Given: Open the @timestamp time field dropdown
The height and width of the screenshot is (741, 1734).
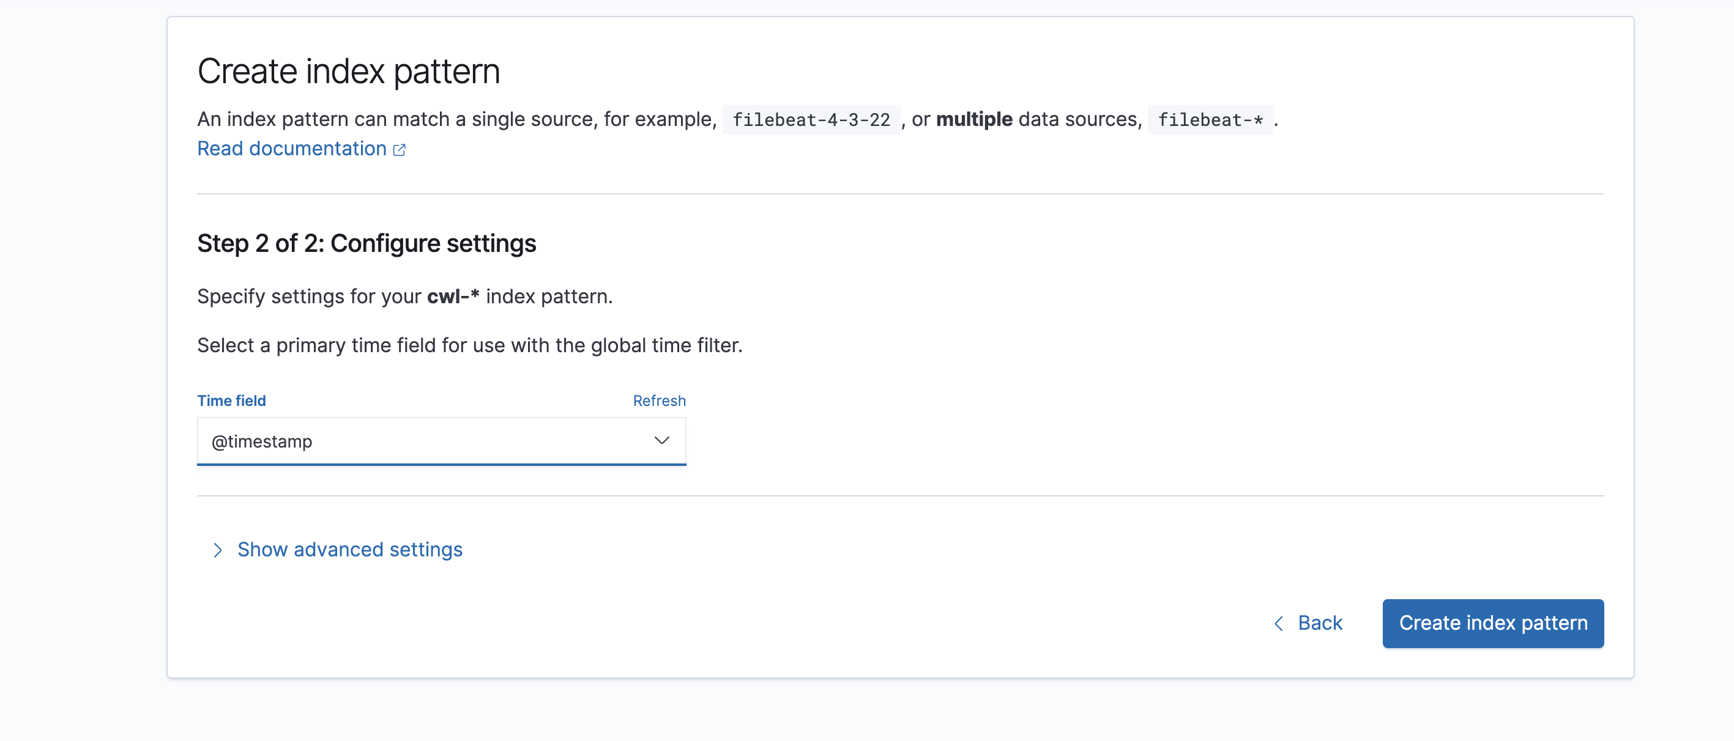Looking at the screenshot, I should 441,441.
